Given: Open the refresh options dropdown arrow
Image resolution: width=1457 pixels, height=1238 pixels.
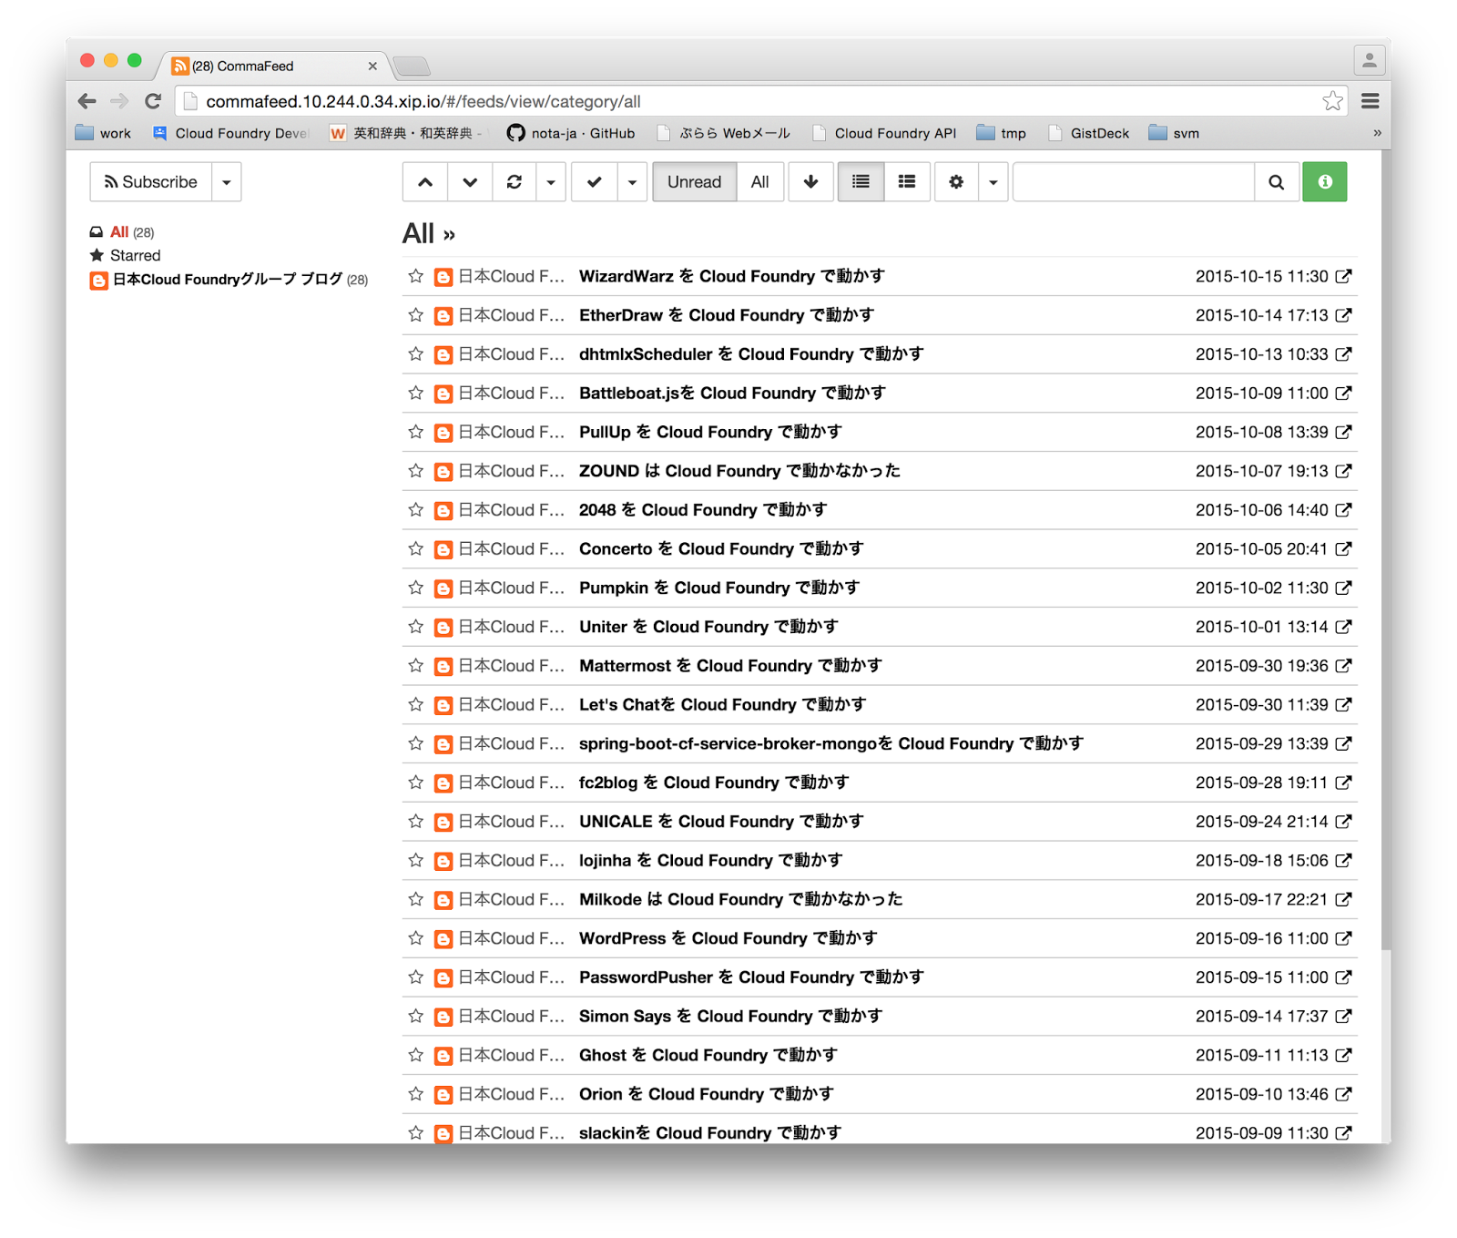Looking at the screenshot, I should (x=551, y=182).
